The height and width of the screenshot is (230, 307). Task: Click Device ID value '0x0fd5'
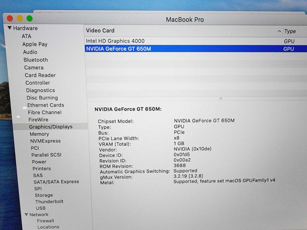(x=182, y=154)
